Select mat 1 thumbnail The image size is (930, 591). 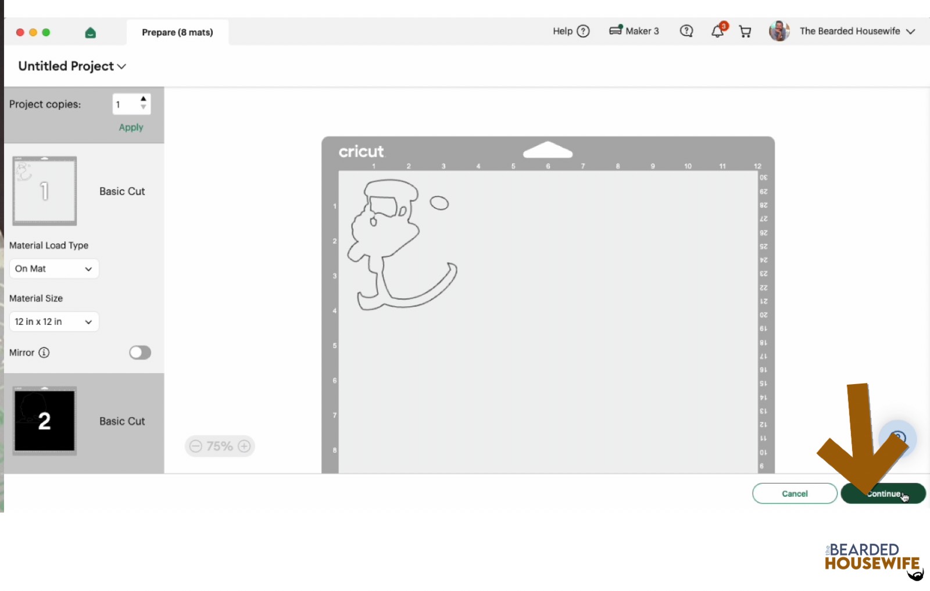[45, 191]
